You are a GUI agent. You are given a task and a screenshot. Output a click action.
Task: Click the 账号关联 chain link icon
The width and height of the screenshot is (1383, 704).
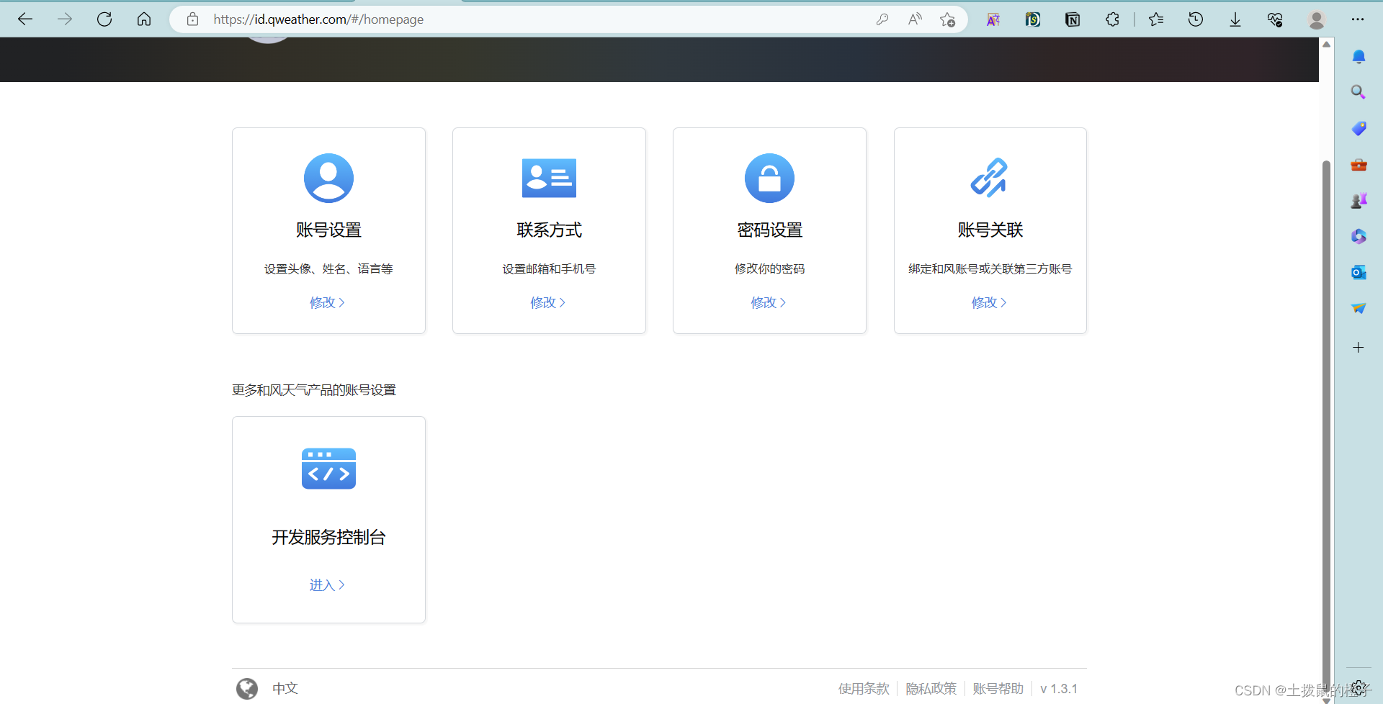coord(989,178)
